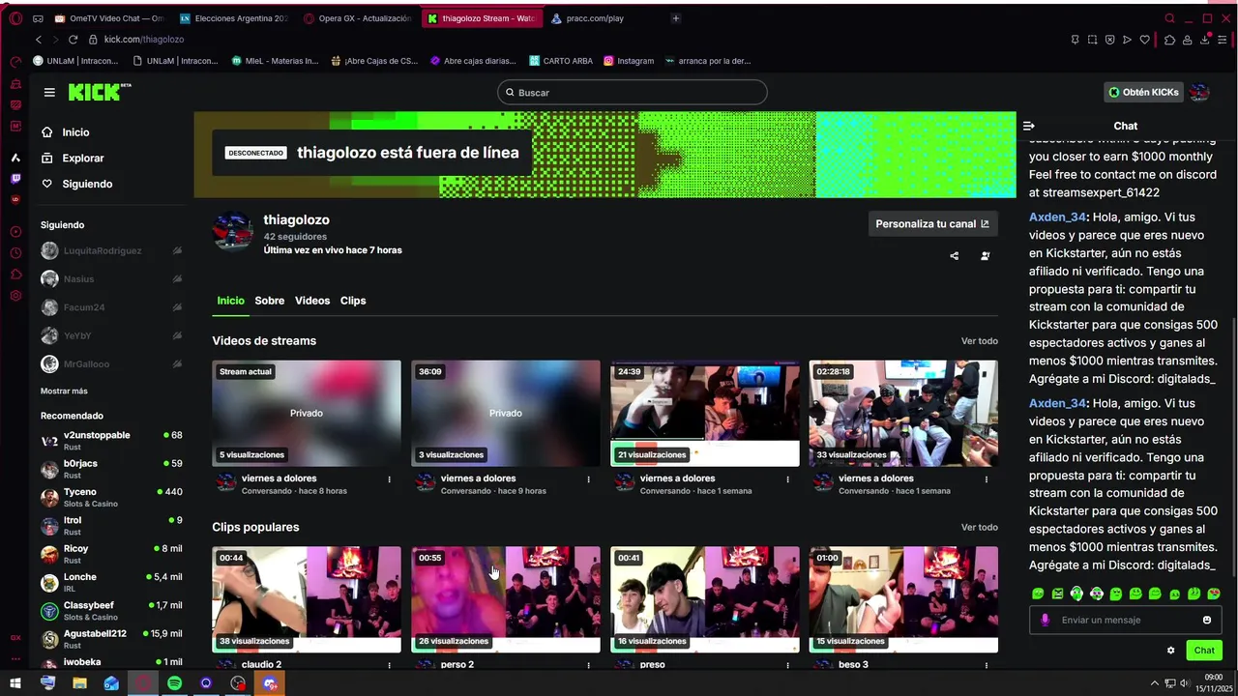1238x696 pixels.
Task: Click Ver todo for Videos de streams
Action: [x=980, y=341]
